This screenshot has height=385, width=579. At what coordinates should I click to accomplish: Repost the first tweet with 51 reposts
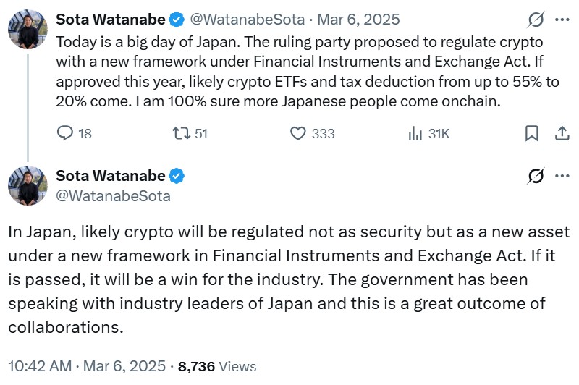click(x=179, y=133)
